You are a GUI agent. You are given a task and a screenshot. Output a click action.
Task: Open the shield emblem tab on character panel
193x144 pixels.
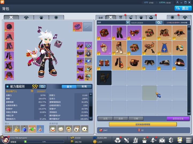coord(56,17)
